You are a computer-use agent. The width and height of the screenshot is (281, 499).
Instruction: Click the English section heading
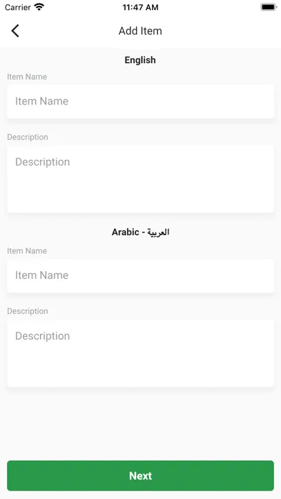[140, 60]
